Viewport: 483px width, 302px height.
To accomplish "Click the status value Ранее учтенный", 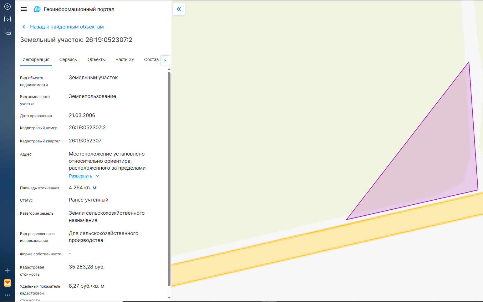I will coord(89,200).
